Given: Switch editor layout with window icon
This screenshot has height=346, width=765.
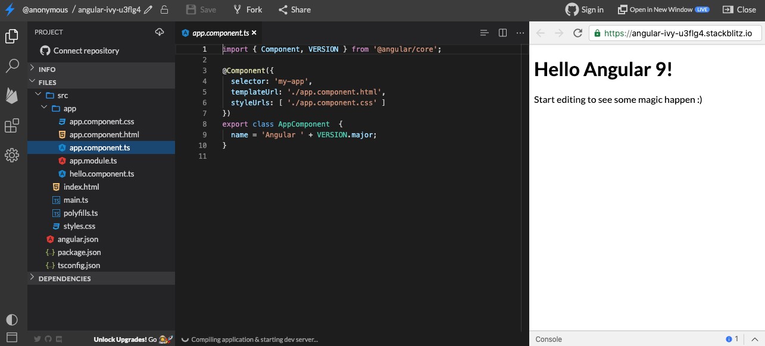Looking at the screenshot, I should (x=11, y=337).
